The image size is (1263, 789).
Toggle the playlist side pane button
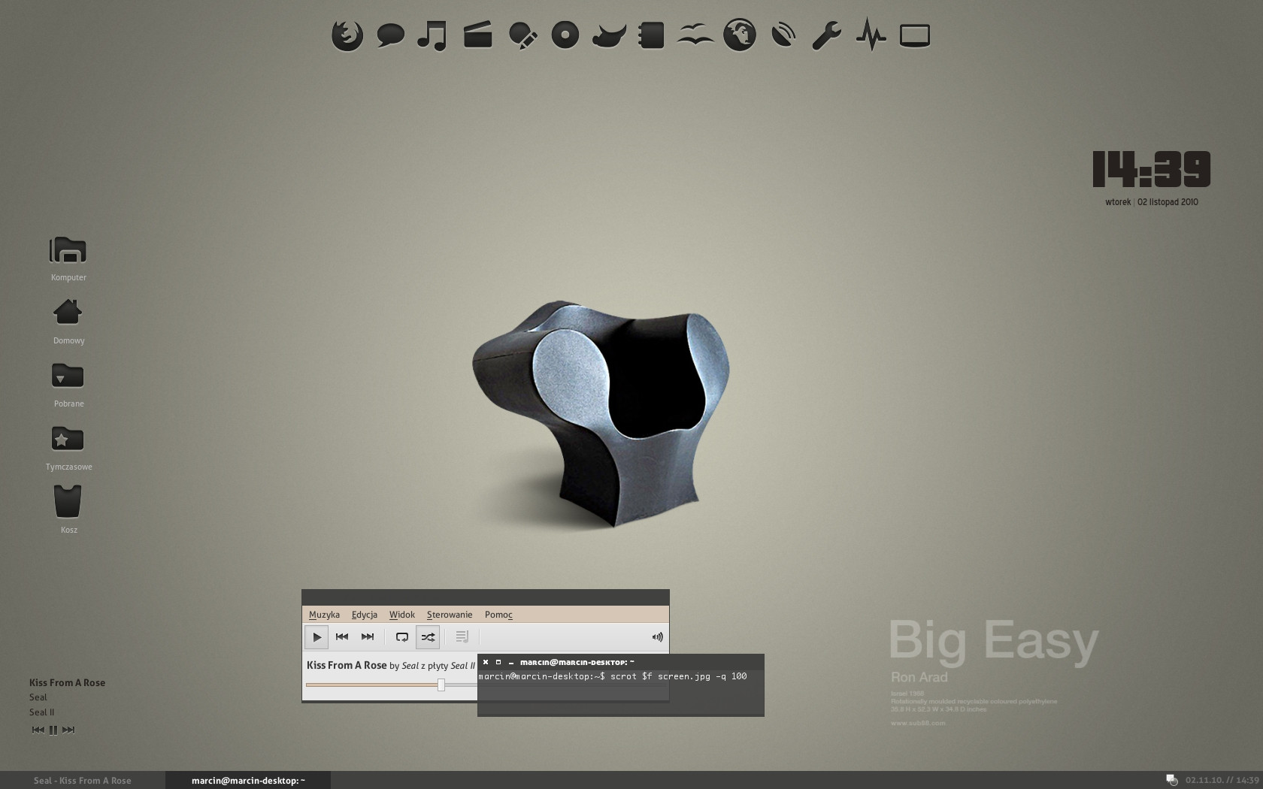[x=462, y=637]
